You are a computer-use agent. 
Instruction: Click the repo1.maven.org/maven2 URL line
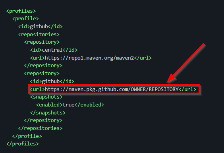(x=91, y=58)
